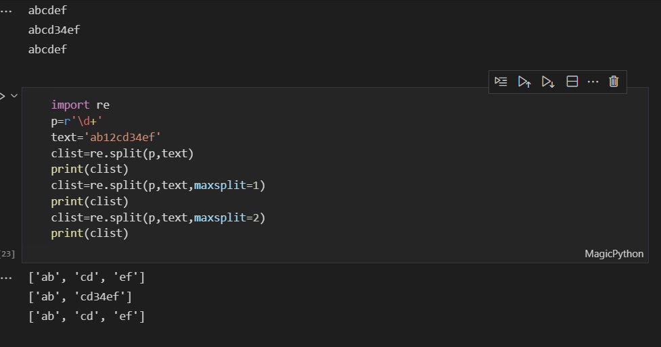
Task: Click the Run by Line icon
Action: [501, 82]
